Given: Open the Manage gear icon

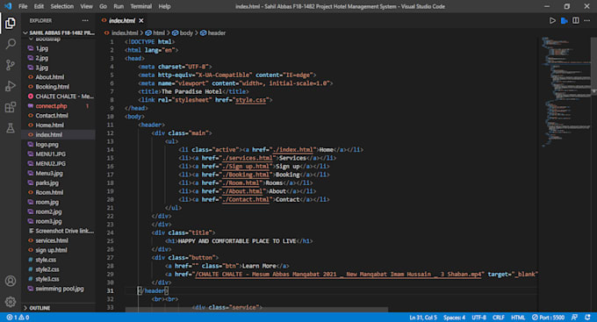Looking at the screenshot, I should pyautogui.click(x=11, y=302).
